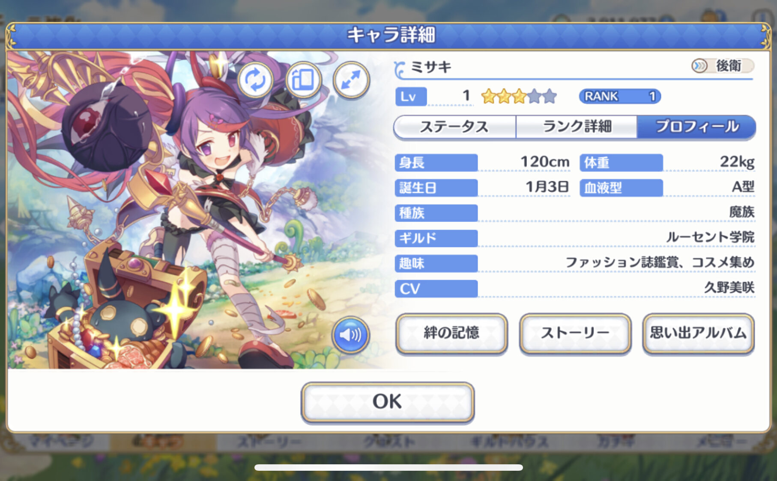Screen dimensions: 777x481
Task: Tap the CV voice actor row
Action: coord(574,289)
